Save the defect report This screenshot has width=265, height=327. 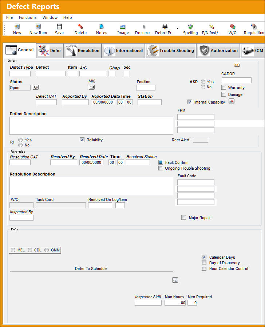pos(59,27)
